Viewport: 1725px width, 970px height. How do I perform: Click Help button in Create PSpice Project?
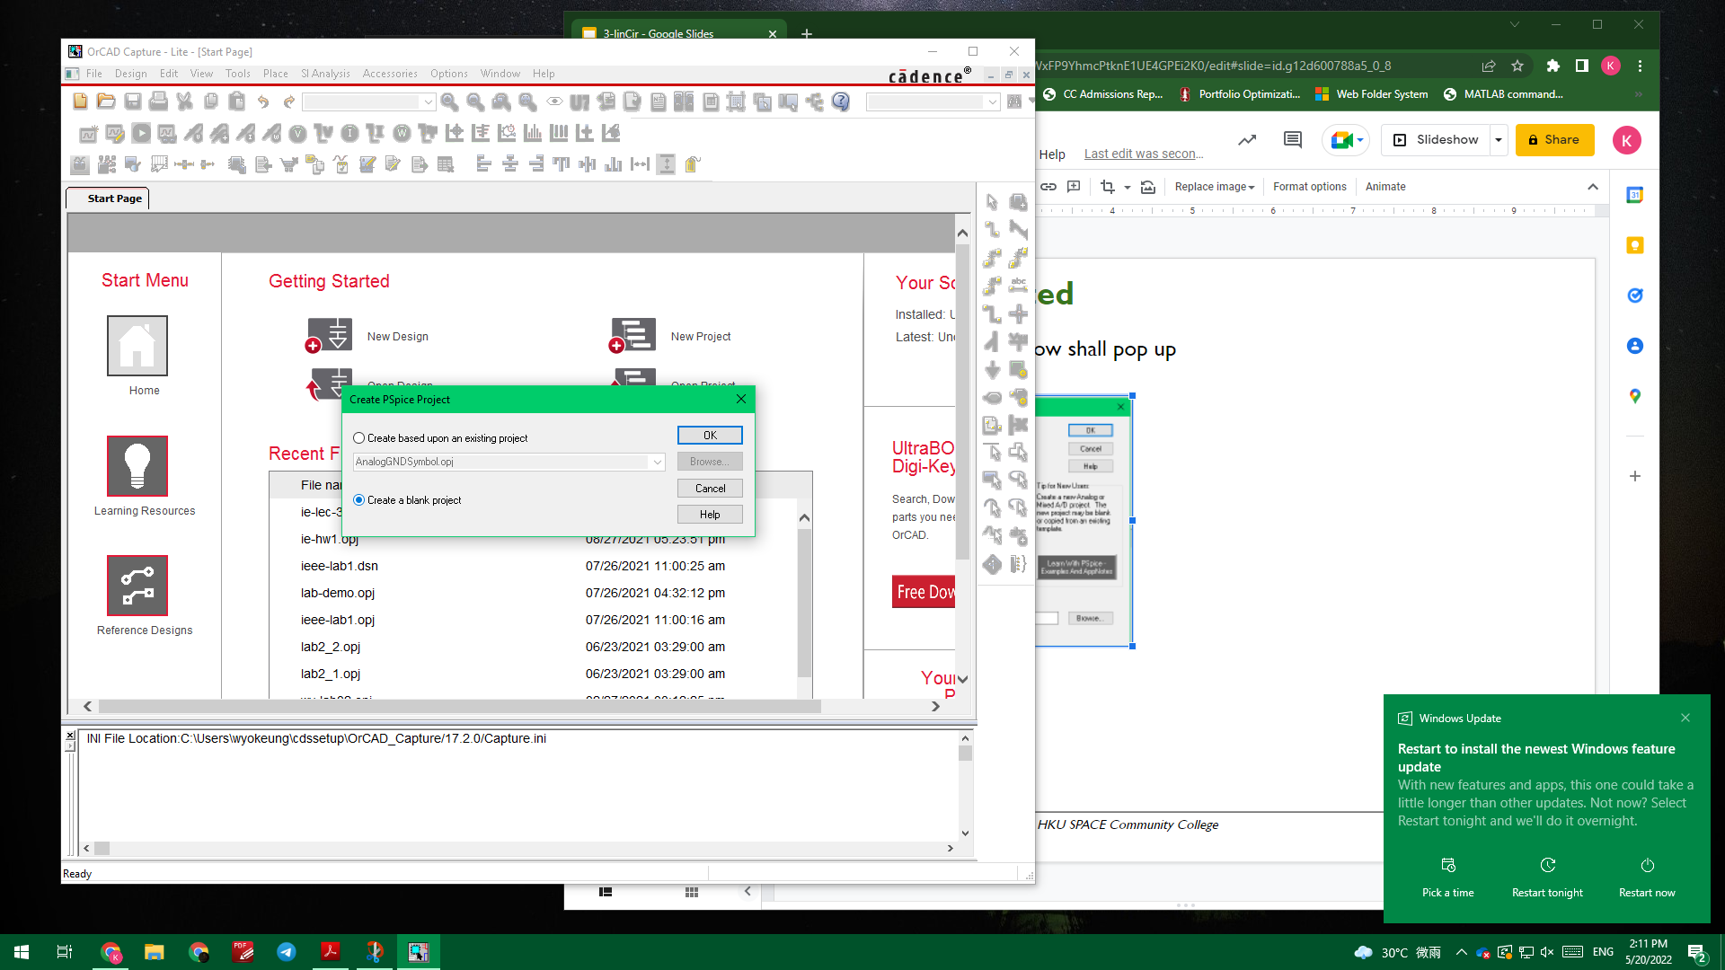(x=710, y=515)
